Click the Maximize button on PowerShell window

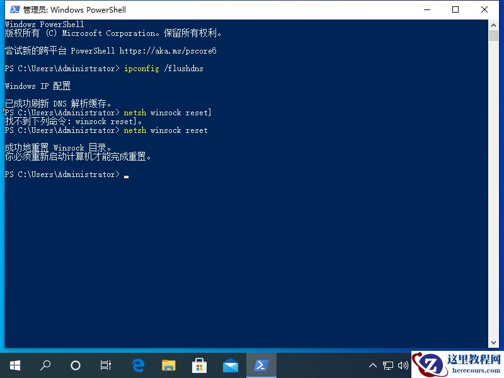coord(455,9)
